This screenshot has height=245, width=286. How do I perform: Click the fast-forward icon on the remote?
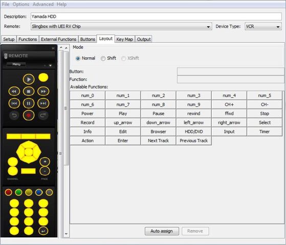[x=43, y=92]
